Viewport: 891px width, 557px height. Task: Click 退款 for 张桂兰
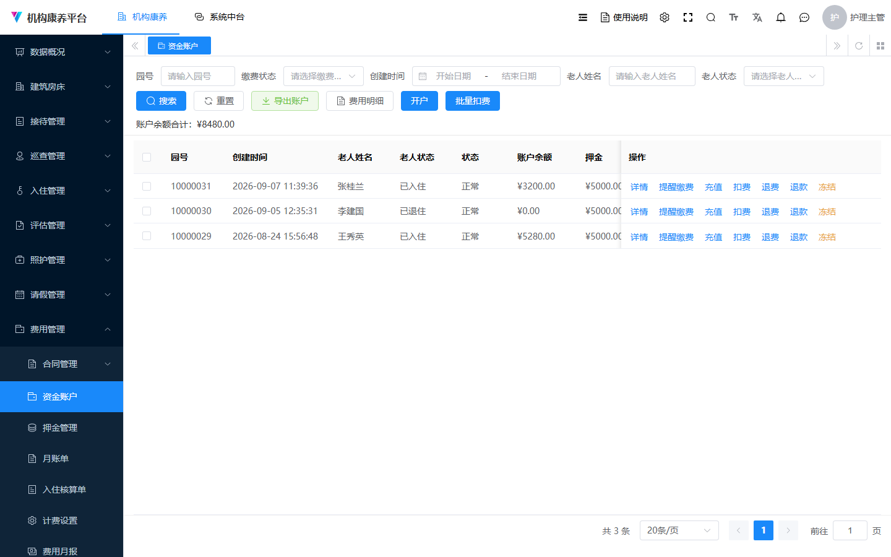[799, 187]
